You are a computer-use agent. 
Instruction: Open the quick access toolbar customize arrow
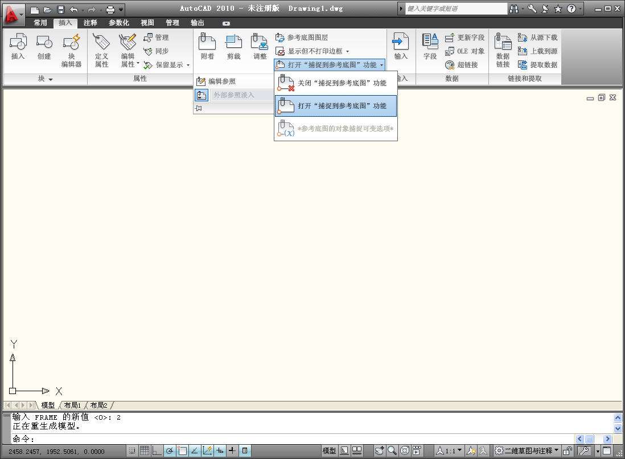click(x=121, y=9)
